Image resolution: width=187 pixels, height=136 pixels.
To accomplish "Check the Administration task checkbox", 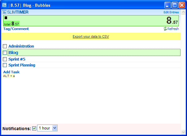I will coord(5,46).
